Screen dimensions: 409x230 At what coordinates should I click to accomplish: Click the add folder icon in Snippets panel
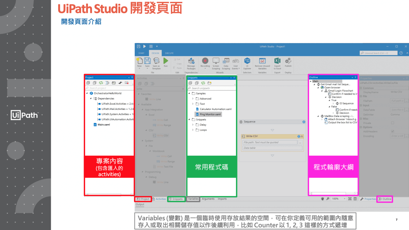(x=210, y=83)
